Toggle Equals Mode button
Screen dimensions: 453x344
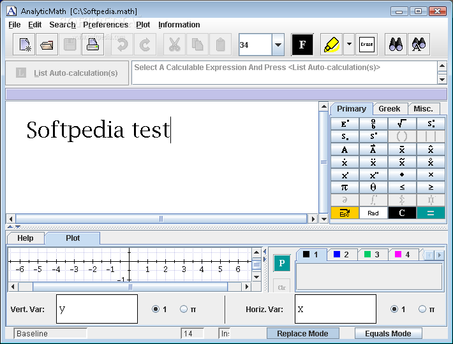point(388,333)
